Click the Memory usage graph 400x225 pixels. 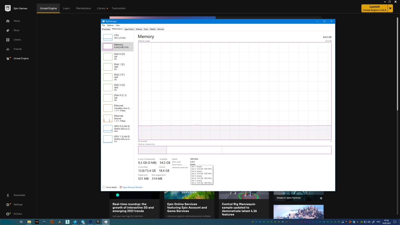click(x=235, y=91)
